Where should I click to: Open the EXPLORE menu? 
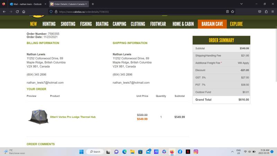pyautogui.click(x=236, y=24)
